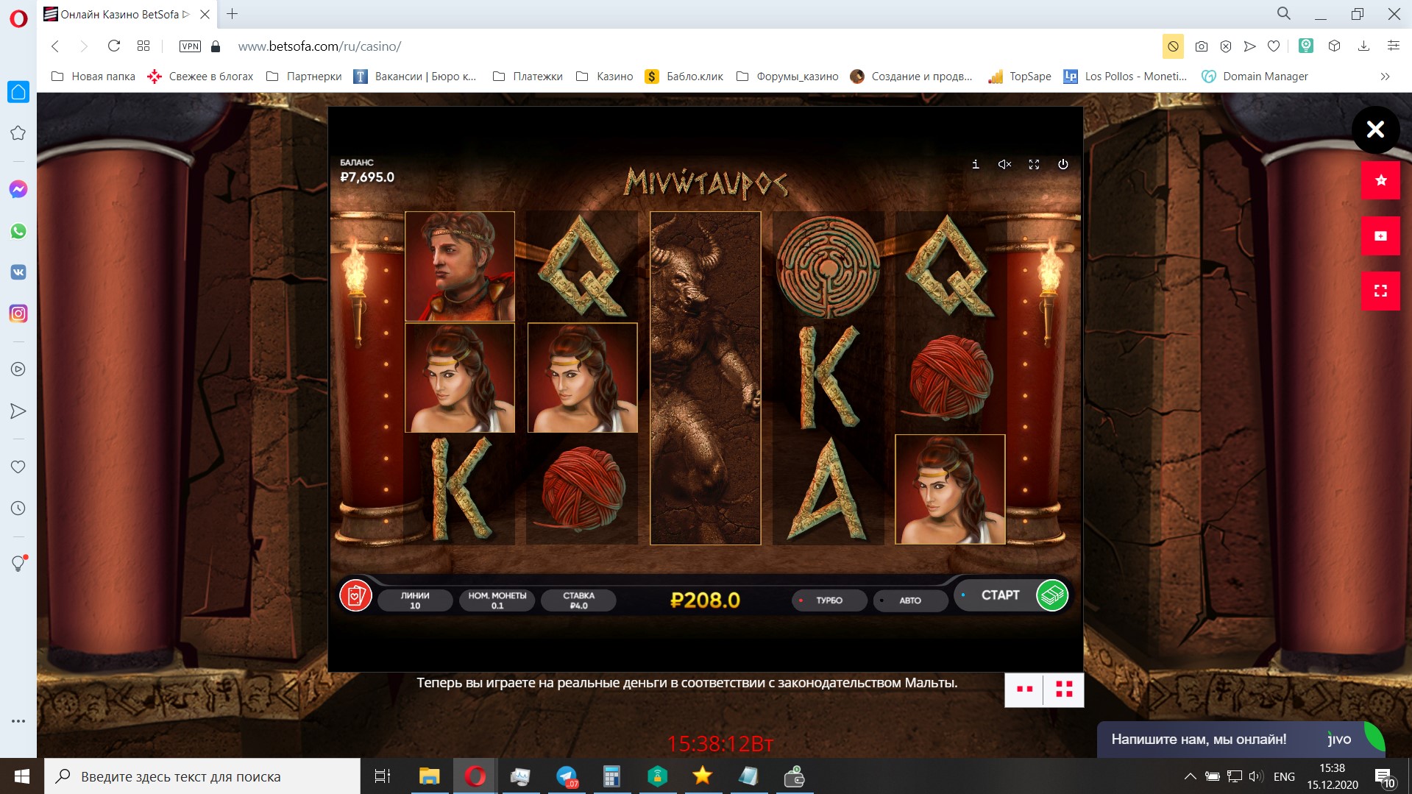Viewport: 1412px width, 794px height.
Task: Toggle ТУРБО mode
Action: coord(829,600)
